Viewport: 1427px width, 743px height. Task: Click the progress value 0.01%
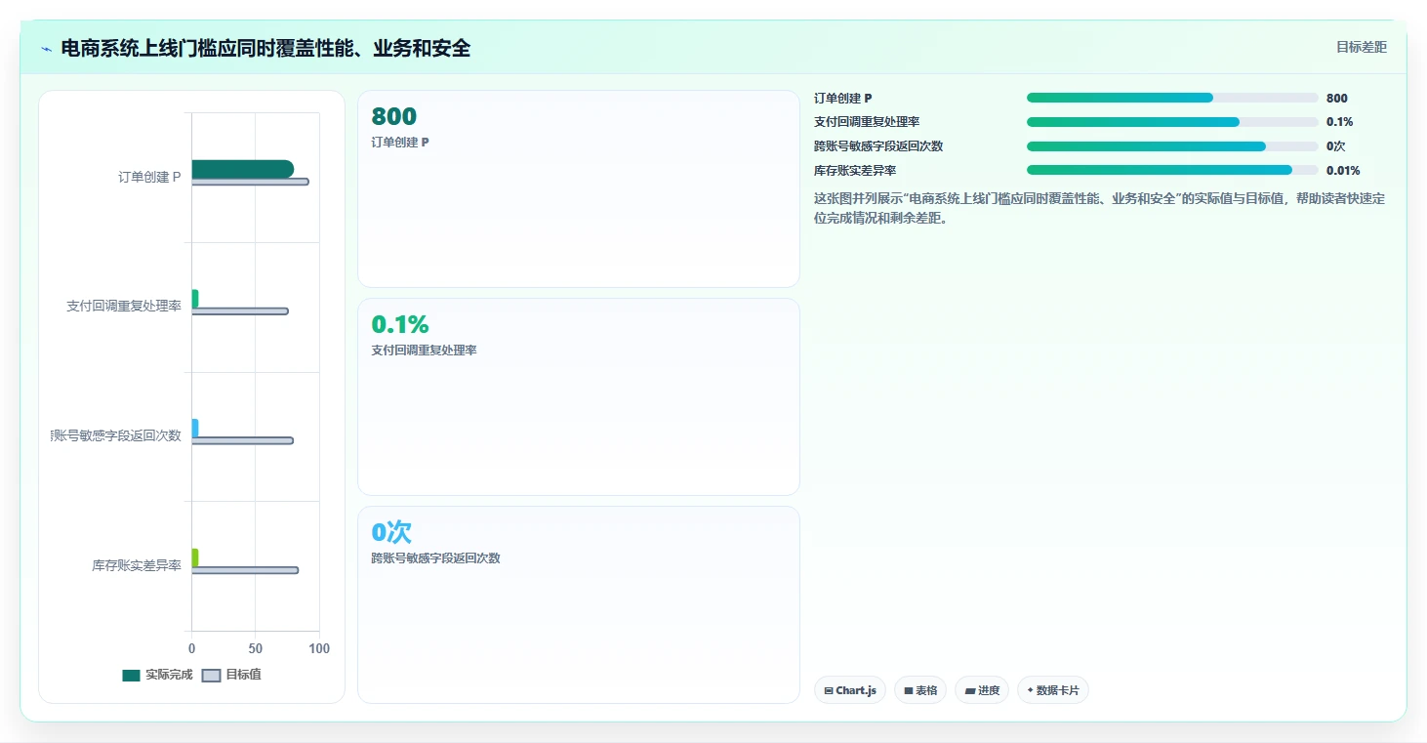click(x=1343, y=171)
